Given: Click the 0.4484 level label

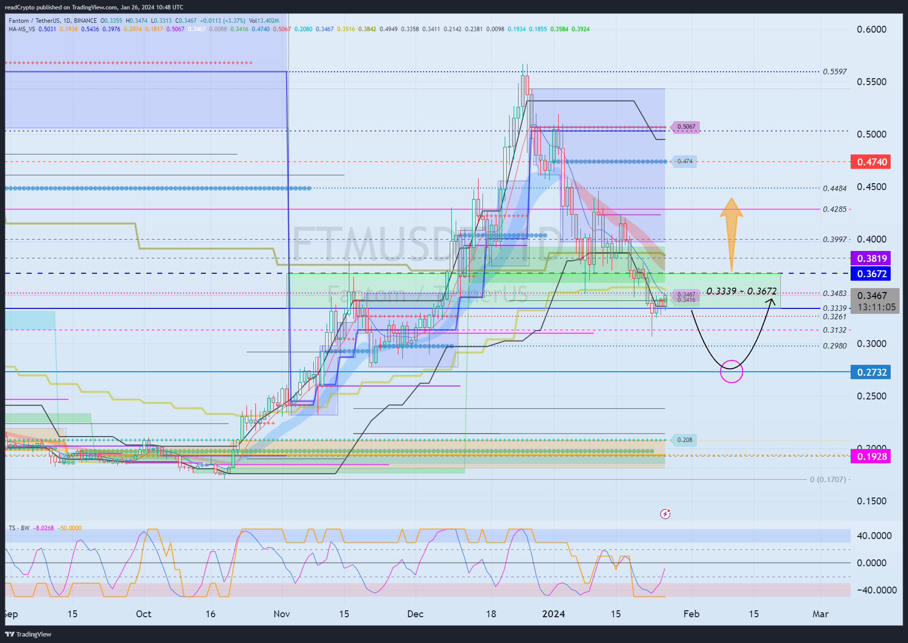Looking at the screenshot, I should pos(835,189).
